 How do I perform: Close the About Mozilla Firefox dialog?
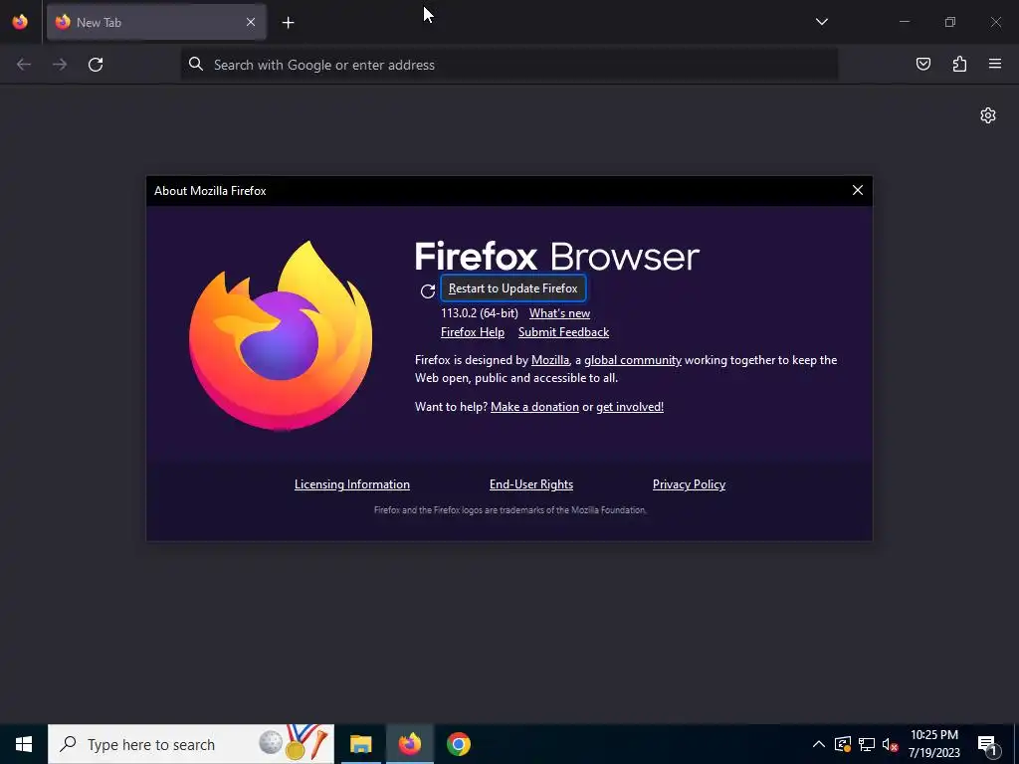click(x=858, y=190)
